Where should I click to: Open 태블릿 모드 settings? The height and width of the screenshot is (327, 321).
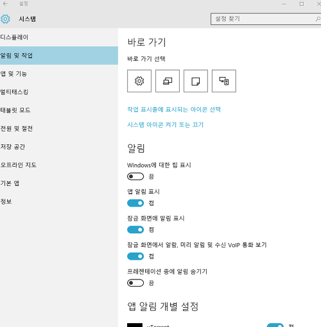[59, 110]
